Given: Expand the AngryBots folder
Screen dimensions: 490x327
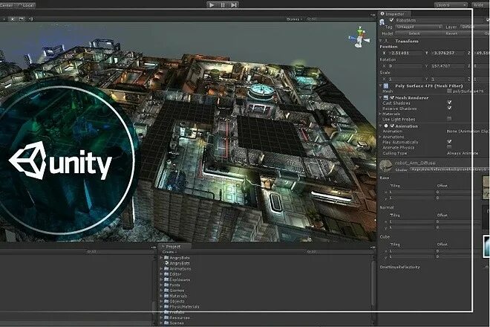Looking at the screenshot, I should click(x=161, y=258).
